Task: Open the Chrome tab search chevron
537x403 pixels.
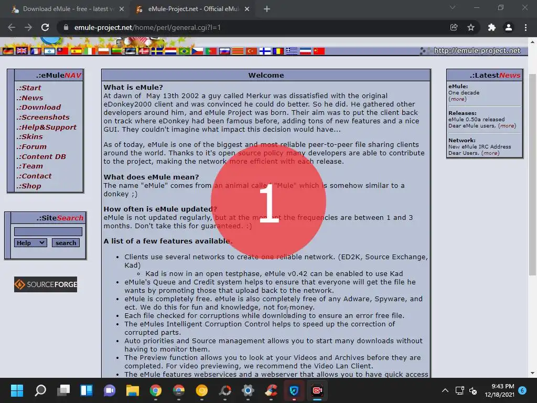Action: pyautogui.click(x=453, y=8)
